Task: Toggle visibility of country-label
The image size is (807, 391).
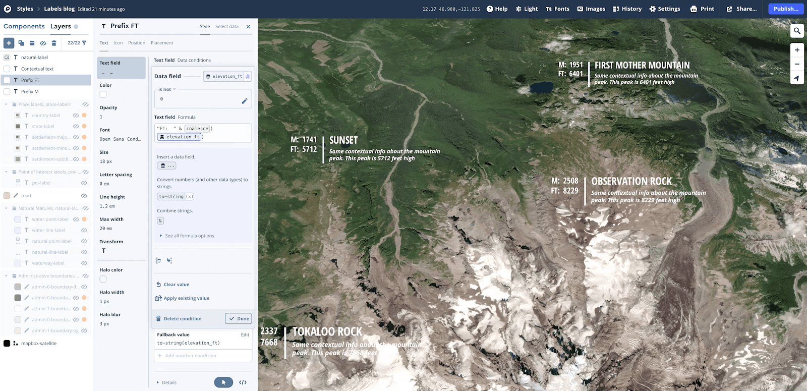Action: (76, 116)
